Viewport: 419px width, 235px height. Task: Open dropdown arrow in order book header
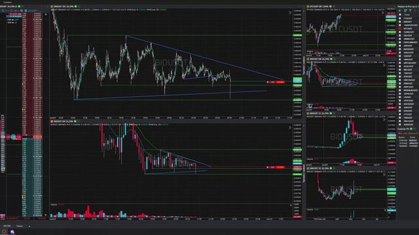click(x=22, y=7)
